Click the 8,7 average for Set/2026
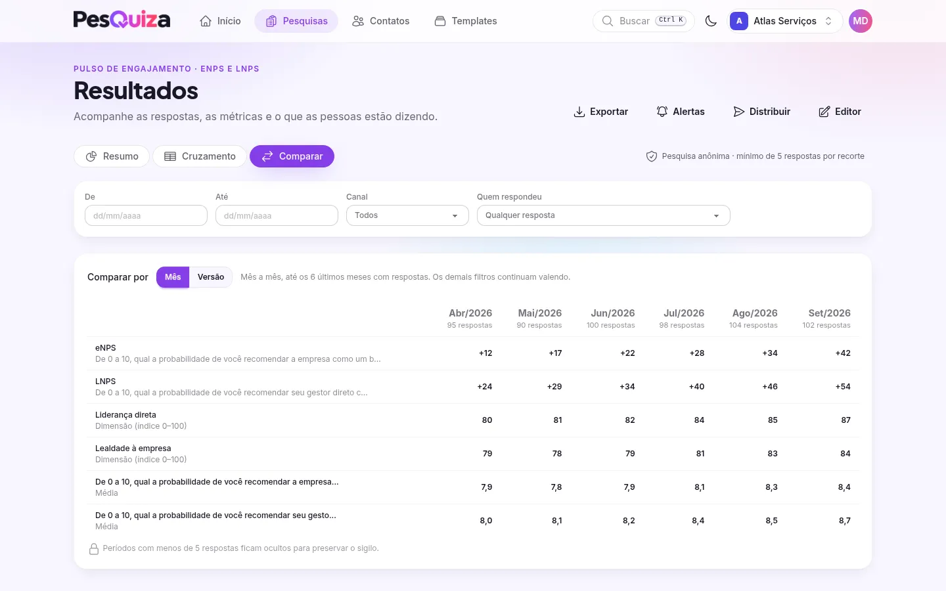Image resolution: width=946 pixels, height=591 pixels. (845, 521)
